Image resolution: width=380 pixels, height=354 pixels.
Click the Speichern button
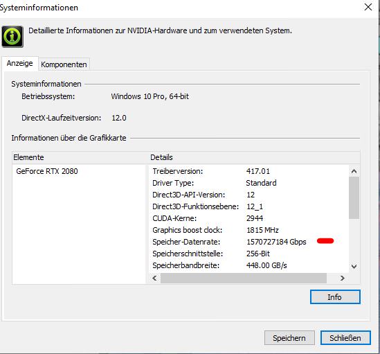[289, 338]
